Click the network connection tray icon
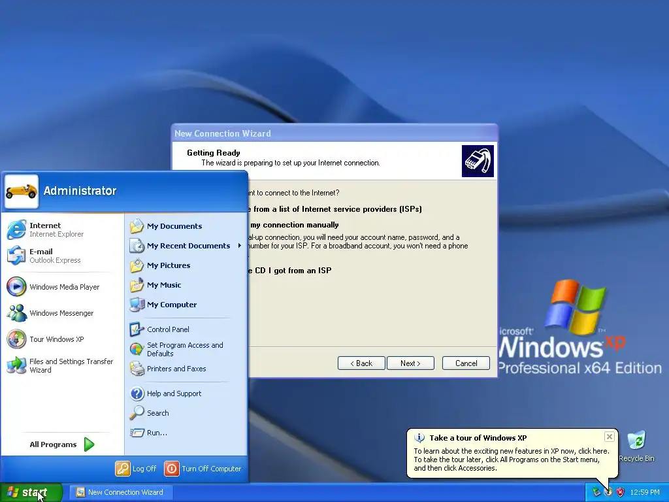This screenshot has height=502, width=669. pyautogui.click(x=596, y=492)
